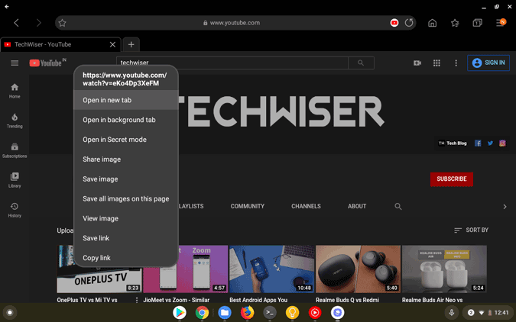
Task: Go to Home in YouTube sidebar
Action: (x=15, y=91)
